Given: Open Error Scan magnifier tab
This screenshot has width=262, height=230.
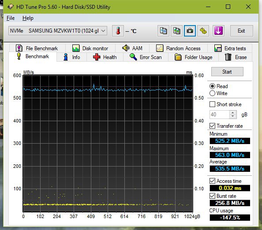Looking at the screenshot, I should [x=146, y=57].
